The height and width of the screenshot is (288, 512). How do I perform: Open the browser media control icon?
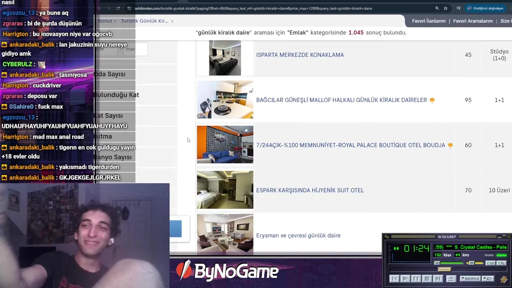pyautogui.click(x=459, y=8)
